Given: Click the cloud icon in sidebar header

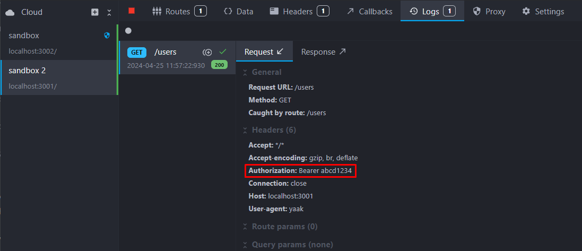Looking at the screenshot, I should (x=10, y=12).
